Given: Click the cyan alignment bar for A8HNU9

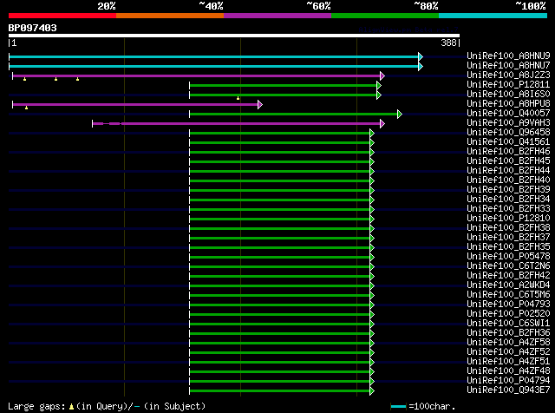Looking at the screenshot, I should click(x=214, y=56).
